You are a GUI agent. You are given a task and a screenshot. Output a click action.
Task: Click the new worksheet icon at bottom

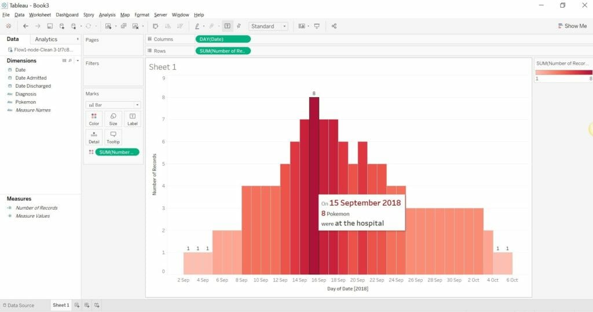coord(77,305)
